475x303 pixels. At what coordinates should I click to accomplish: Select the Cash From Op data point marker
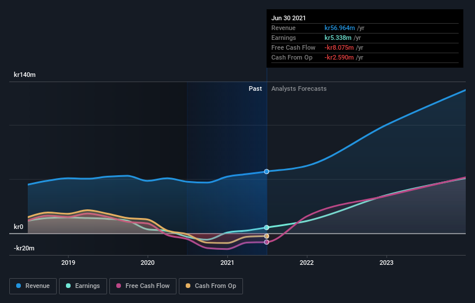pyautogui.click(x=267, y=236)
